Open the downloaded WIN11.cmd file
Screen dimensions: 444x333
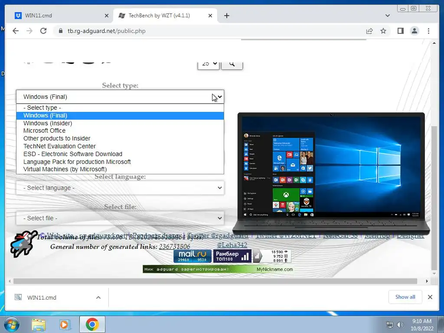(42, 297)
